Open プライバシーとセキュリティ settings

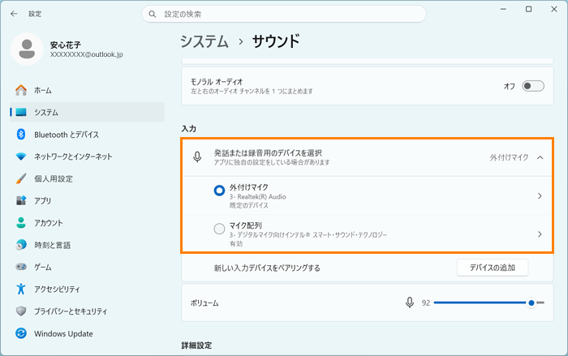(x=87, y=311)
